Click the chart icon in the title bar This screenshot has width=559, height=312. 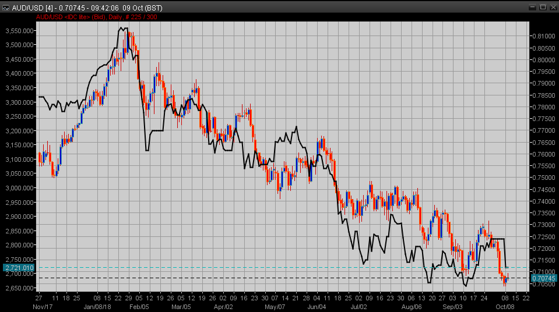(x=6, y=7)
